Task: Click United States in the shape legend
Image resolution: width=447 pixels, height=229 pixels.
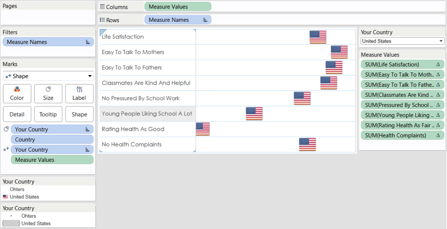Action: pos(24,197)
